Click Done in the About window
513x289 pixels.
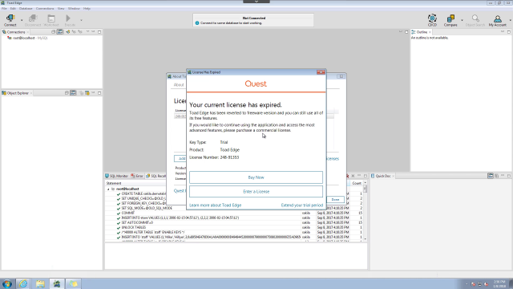coord(335,200)
